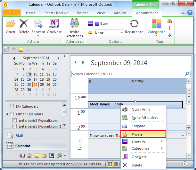
Task: Open Tasks clipboard icon in navigation bar
Action: click(x=29, y=156)
